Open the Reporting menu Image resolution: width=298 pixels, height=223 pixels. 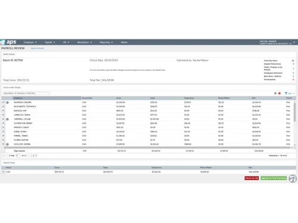pyautogui.click(x=106, y=42)
